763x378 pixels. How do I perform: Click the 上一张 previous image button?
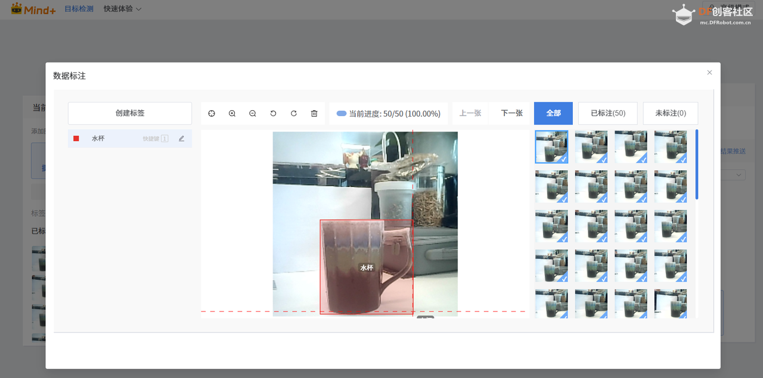470,113
